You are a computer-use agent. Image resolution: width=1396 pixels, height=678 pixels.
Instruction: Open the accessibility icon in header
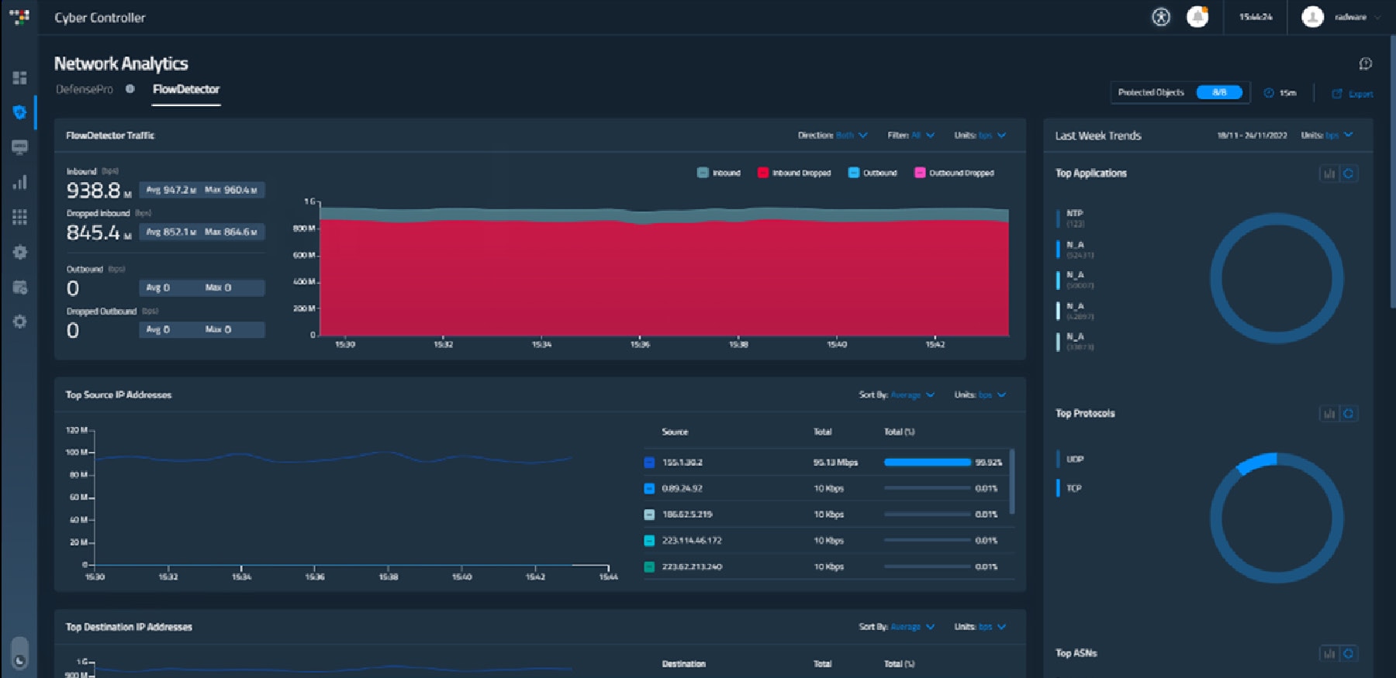click(x=1160, y=17)
